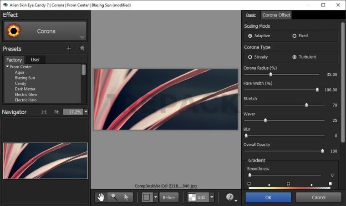Select the Dark Matter preset

pyautogui.click(x=25, y=89)
